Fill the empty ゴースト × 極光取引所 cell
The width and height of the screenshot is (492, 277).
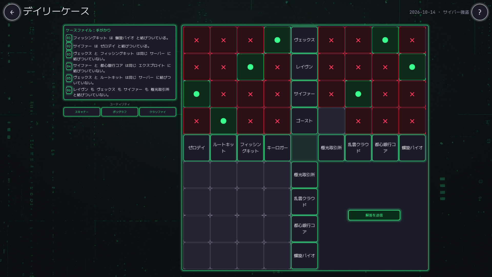tap(331, 121)
